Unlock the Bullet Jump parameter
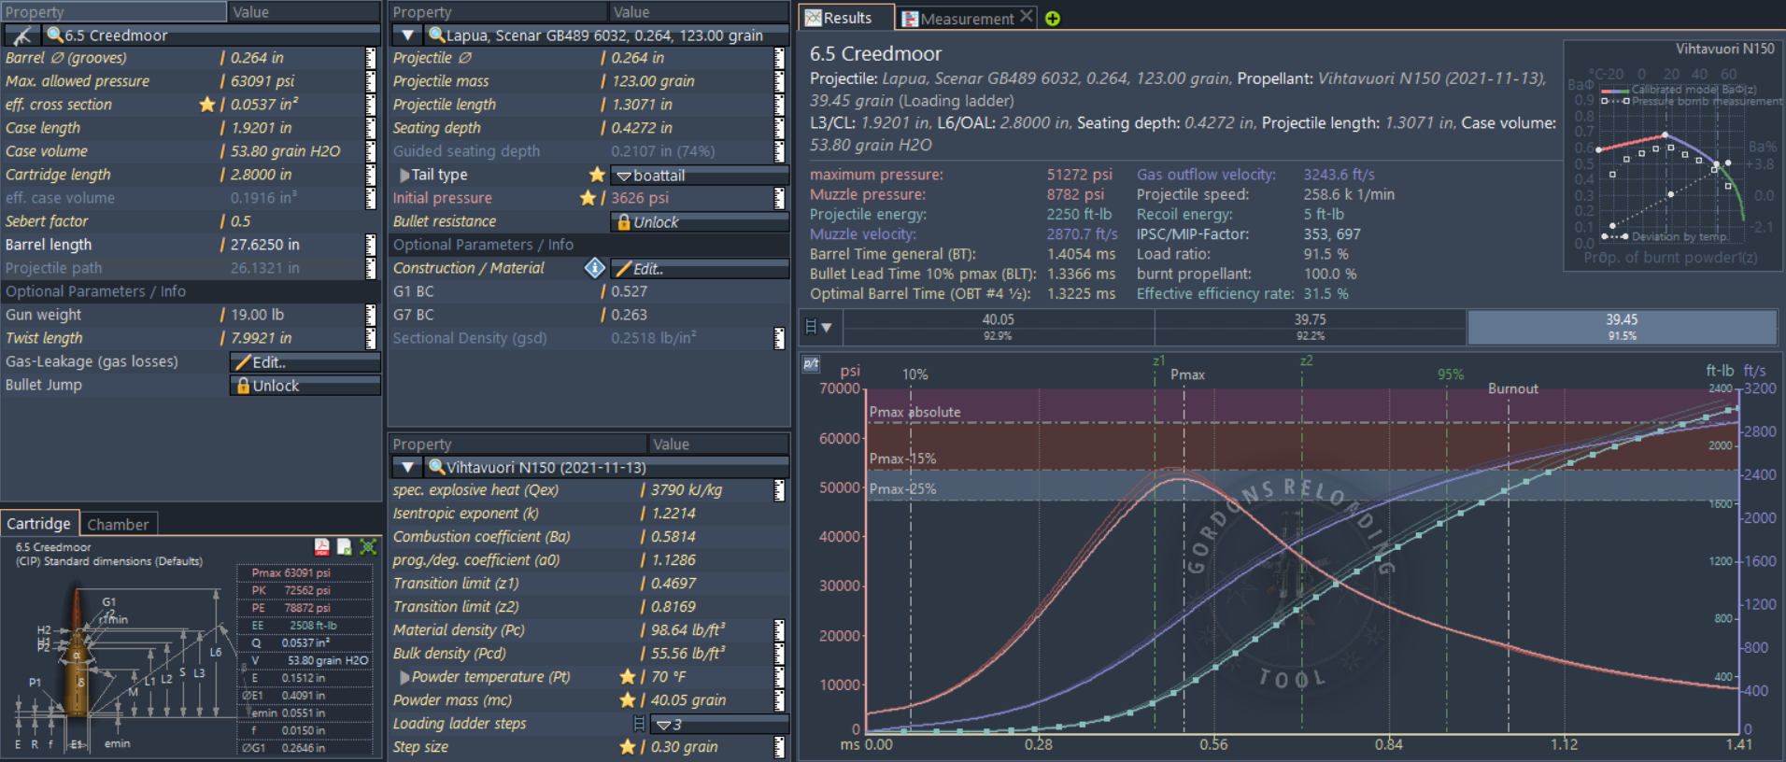The height and width of the screenshot is (762, 1786). 305,386
